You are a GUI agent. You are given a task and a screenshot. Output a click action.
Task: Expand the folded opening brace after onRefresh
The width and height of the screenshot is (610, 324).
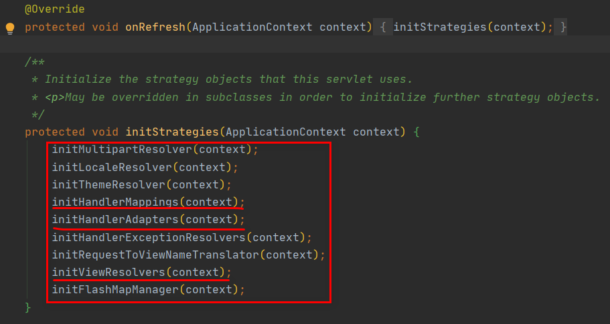383,27
